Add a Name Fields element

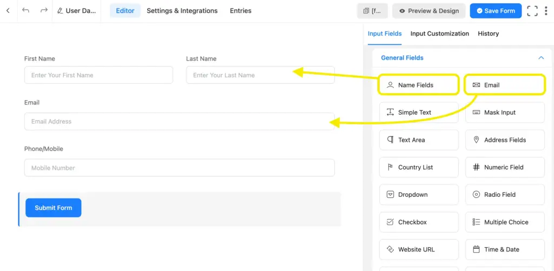[x=419, y=85]
